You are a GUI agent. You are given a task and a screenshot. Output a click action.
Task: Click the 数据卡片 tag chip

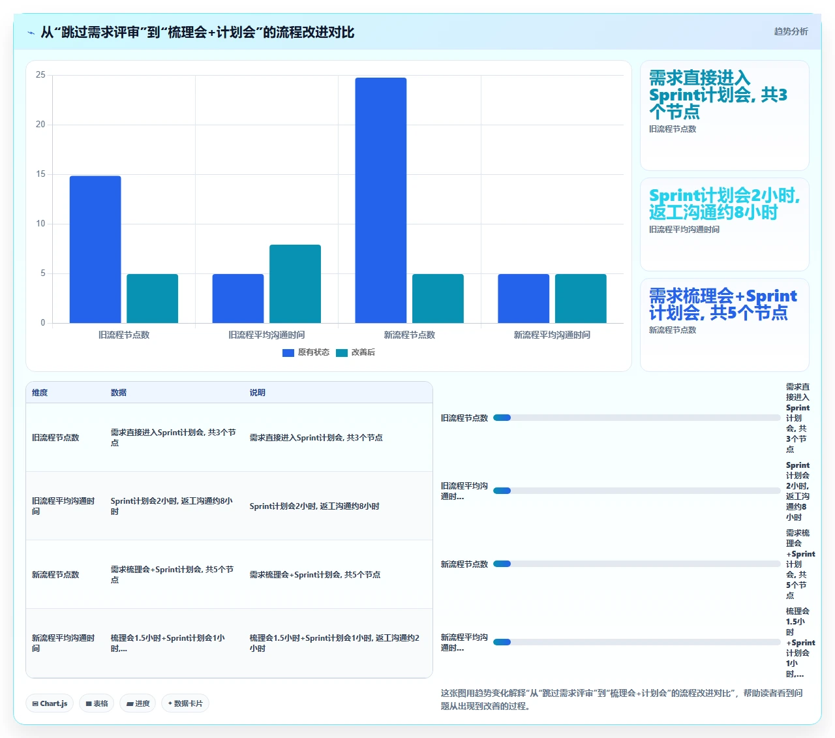pyautogui.click(x=185, y=703)
